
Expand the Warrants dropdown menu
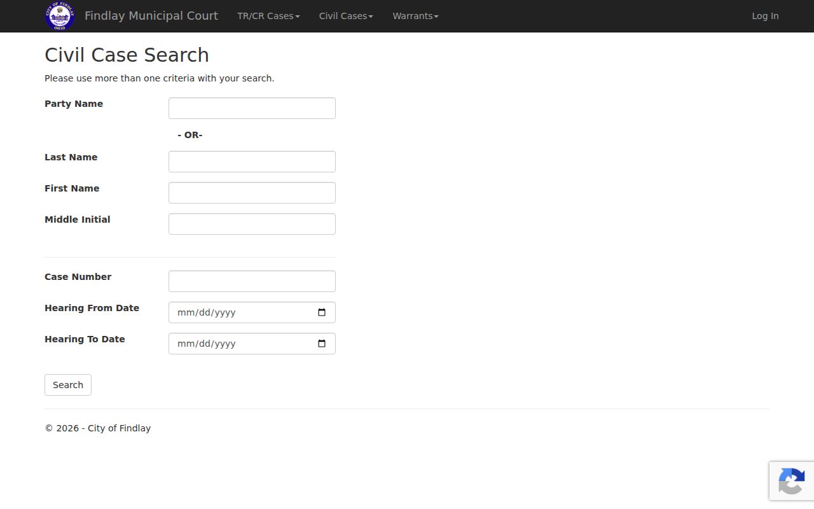(415, 16)
